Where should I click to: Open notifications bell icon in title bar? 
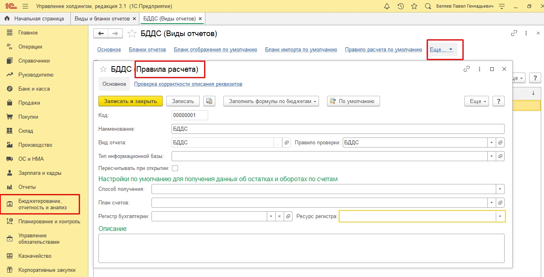click(x=387, y=6)
